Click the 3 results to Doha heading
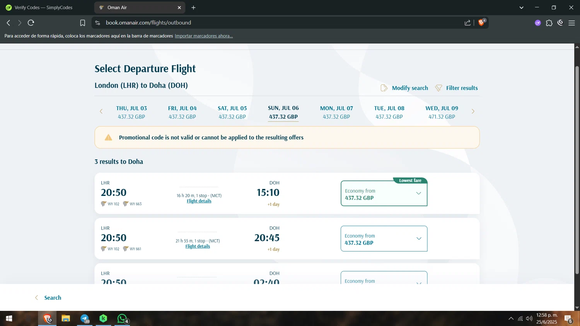The image size is (580, 326). tap(119, 161)
